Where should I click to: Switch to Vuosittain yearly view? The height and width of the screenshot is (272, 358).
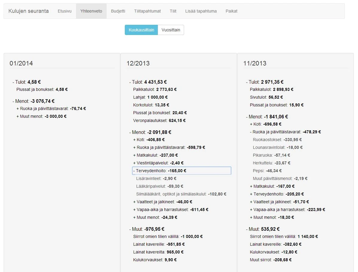pos(171,30)
